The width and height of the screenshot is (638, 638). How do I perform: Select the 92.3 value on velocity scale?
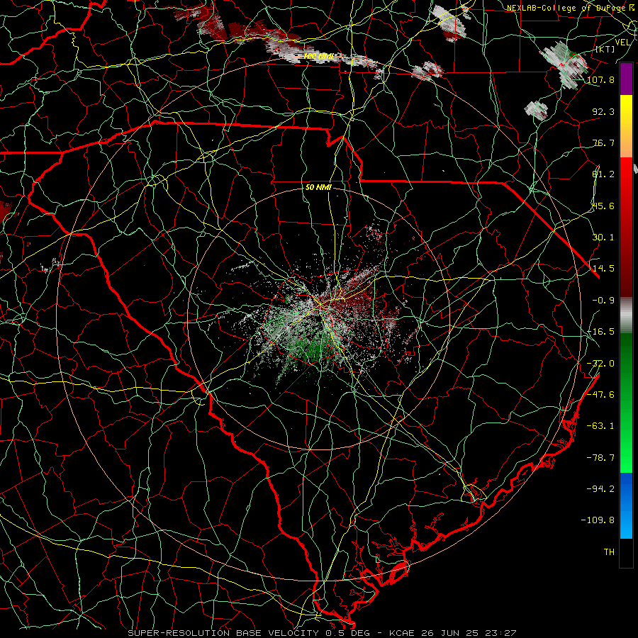coord(603,111)
